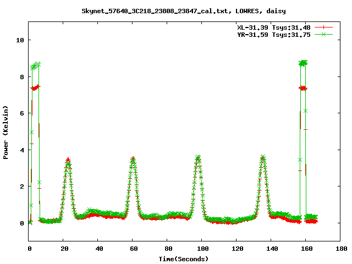This screenshot has height=264, width=352.
Task: Click the green line sample beside YR legend
Action: (323, 34)
